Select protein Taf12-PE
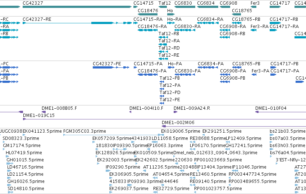Image resolution: width=306 pixels, height=194 pixels. click(x=170, y=100)
